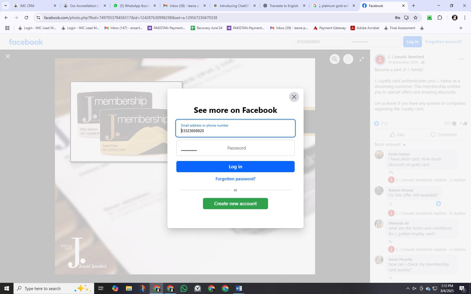This screenshot has width=471, height=294.
Task: Open the Forgotten password? link
Action: click(235, 179)
